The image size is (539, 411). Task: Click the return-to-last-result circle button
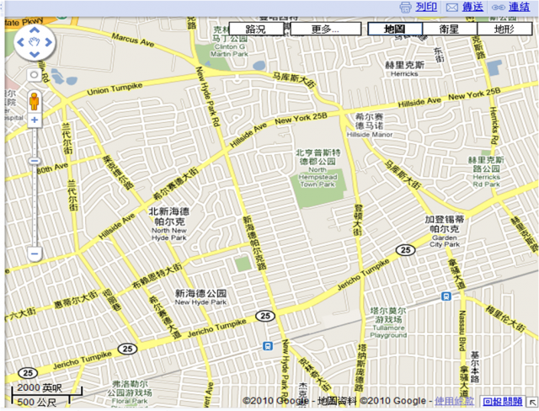pos(34,75)
